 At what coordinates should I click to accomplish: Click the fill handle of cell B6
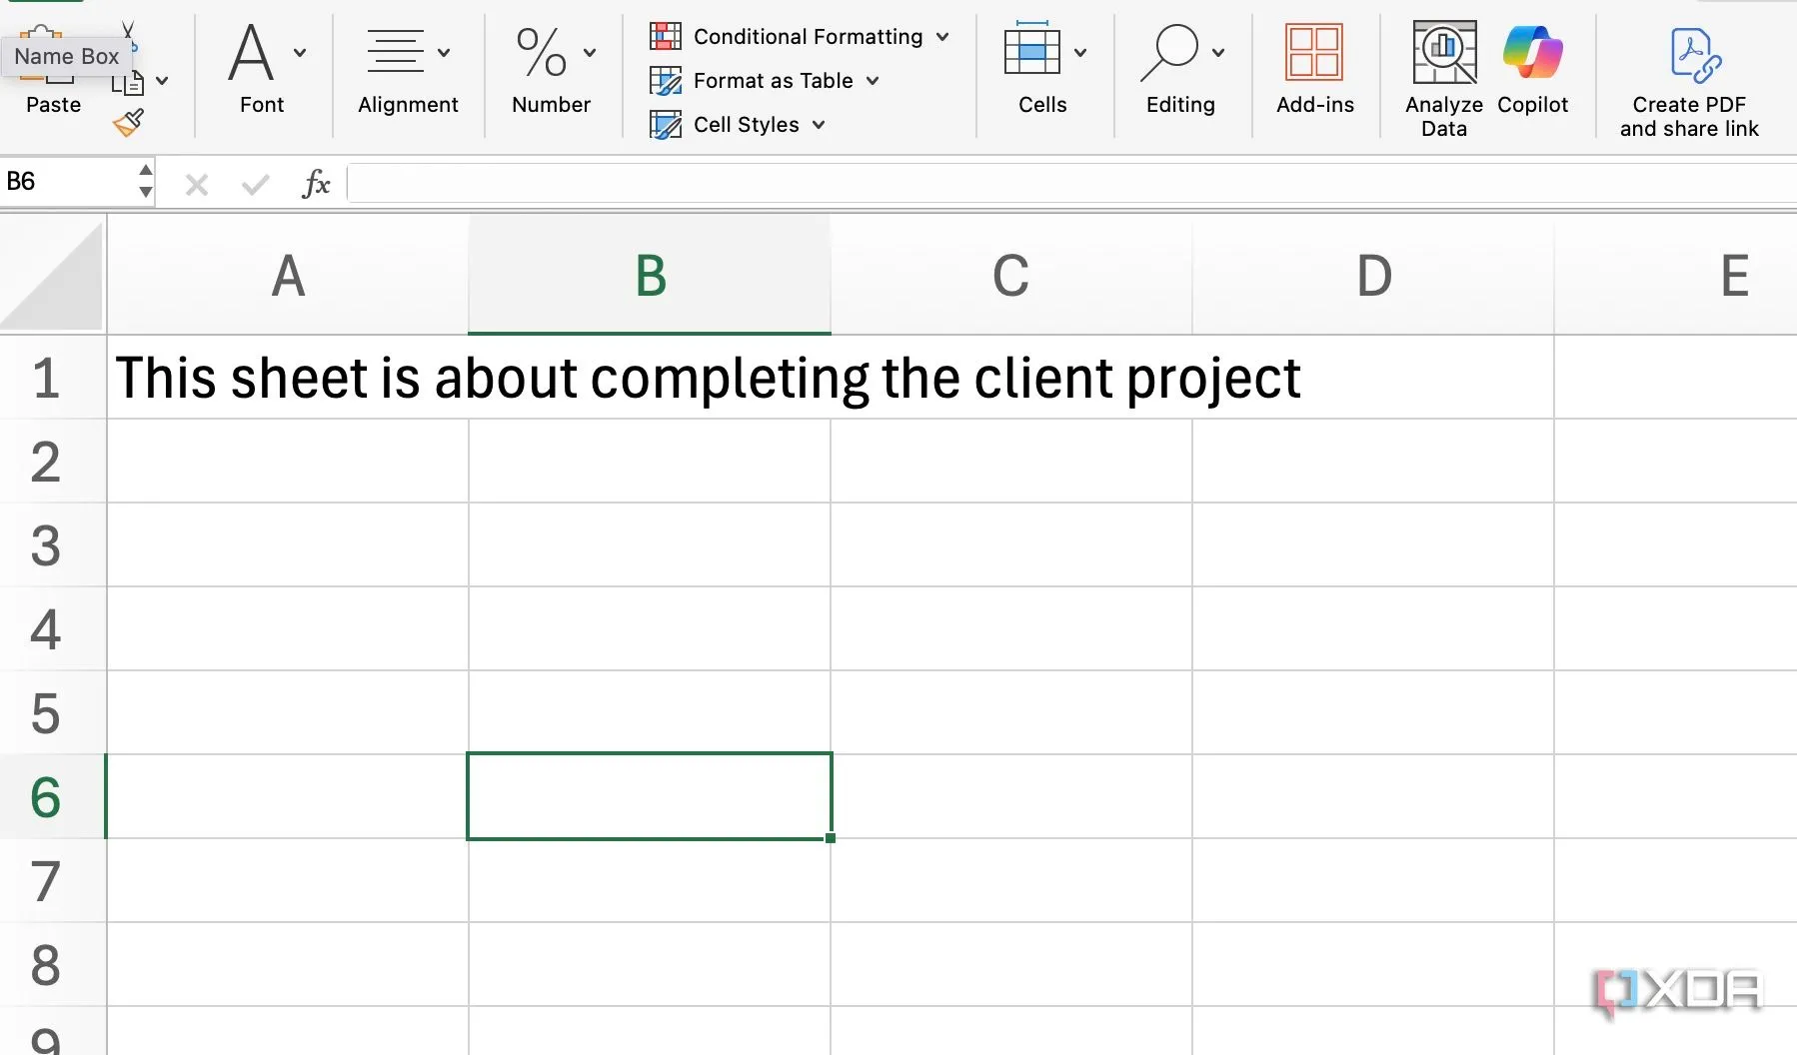point(831,838)
